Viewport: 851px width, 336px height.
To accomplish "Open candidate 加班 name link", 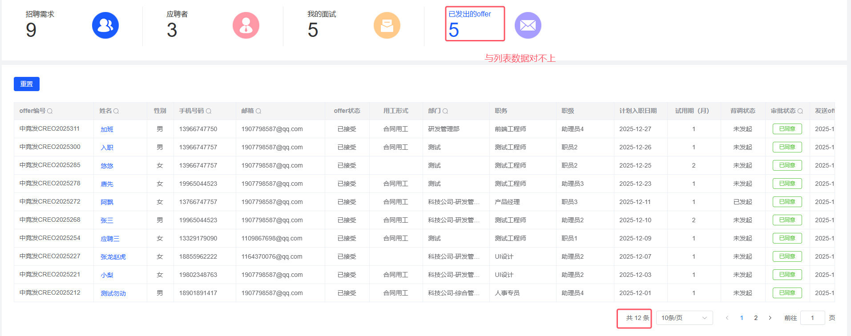I will click(107, 129).
